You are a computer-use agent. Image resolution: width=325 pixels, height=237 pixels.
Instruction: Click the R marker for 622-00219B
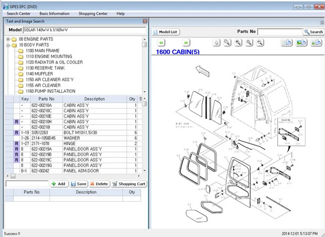tap(17, 155)
